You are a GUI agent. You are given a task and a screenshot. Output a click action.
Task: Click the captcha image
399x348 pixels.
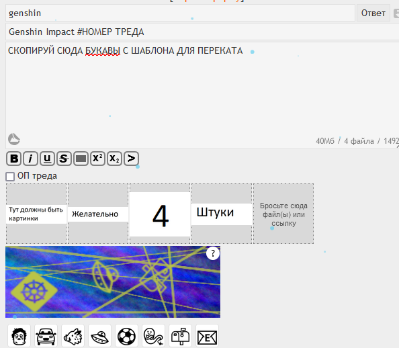click(x=113, y=281)
